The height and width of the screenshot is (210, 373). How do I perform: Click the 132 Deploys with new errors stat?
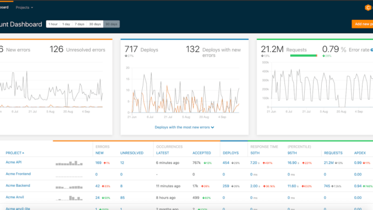click(213, 52)
